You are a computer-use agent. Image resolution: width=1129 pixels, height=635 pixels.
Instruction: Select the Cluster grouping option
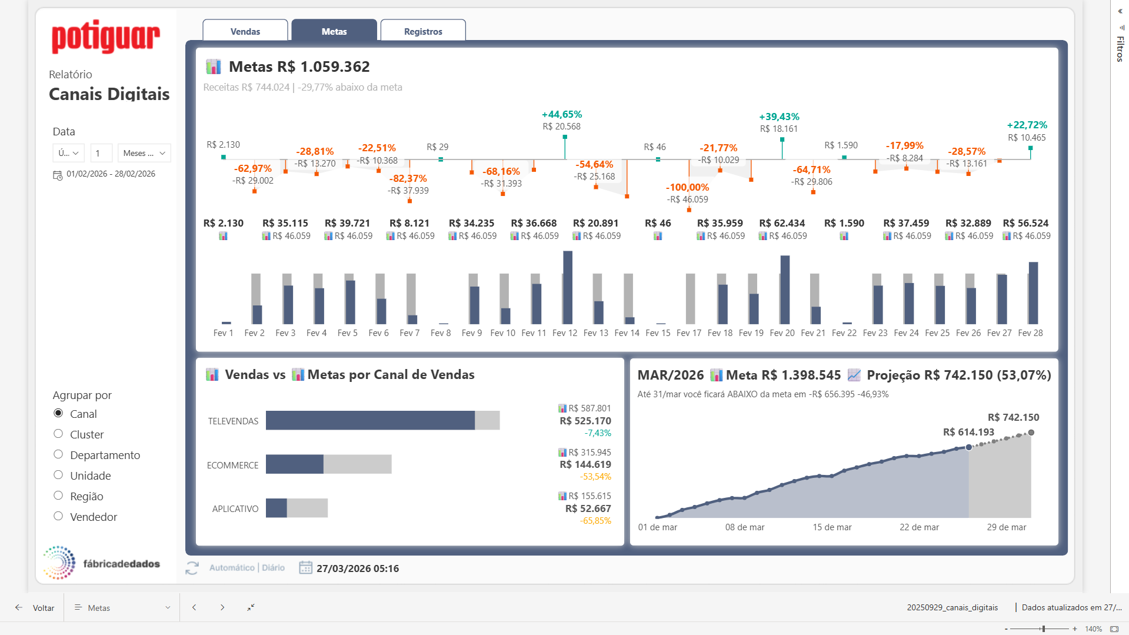coord(58,434)
